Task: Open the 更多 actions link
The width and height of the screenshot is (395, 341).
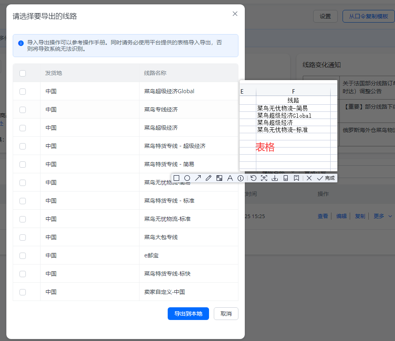Action: coord(379,216)
